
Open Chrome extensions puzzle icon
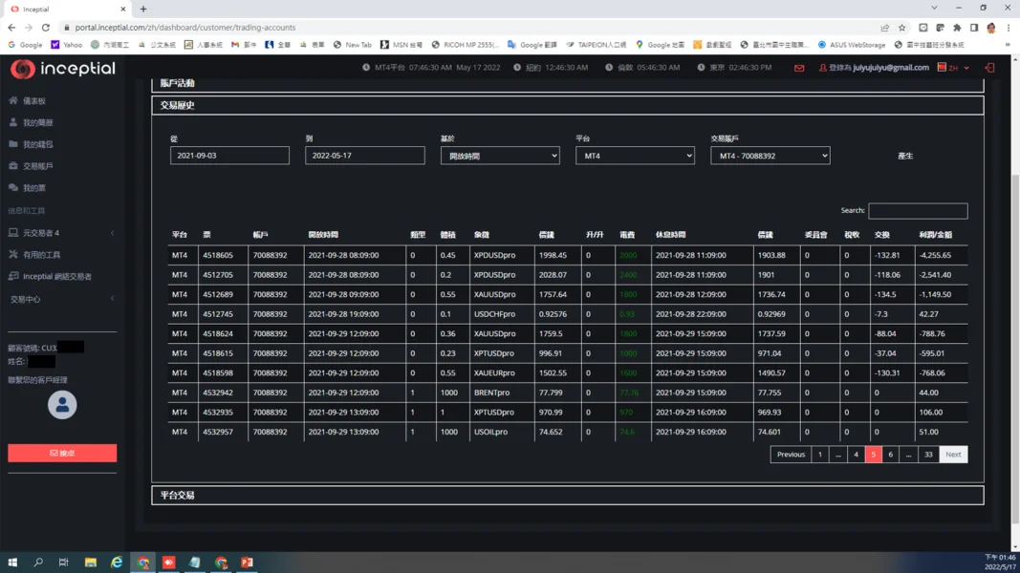pyautogui.click(x=957, y=28)
